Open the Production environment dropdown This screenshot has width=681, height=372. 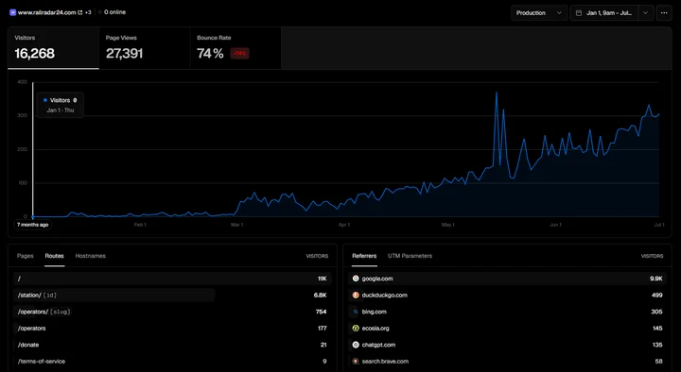tap(539, 13)
